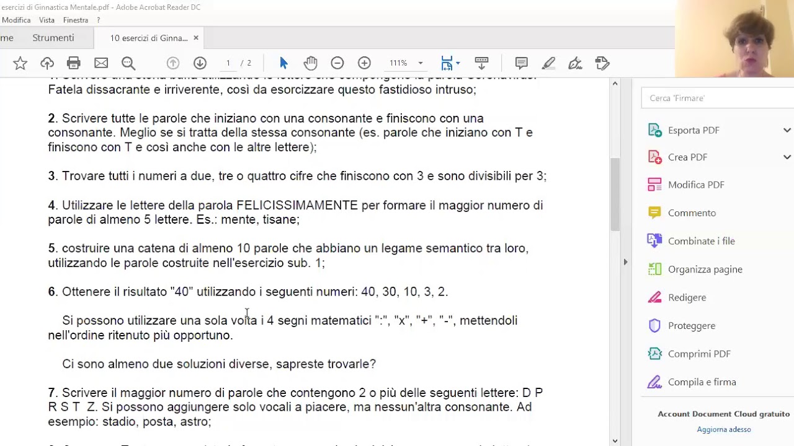
Task: Click the scroll down arrow
Action: point(615,441)
